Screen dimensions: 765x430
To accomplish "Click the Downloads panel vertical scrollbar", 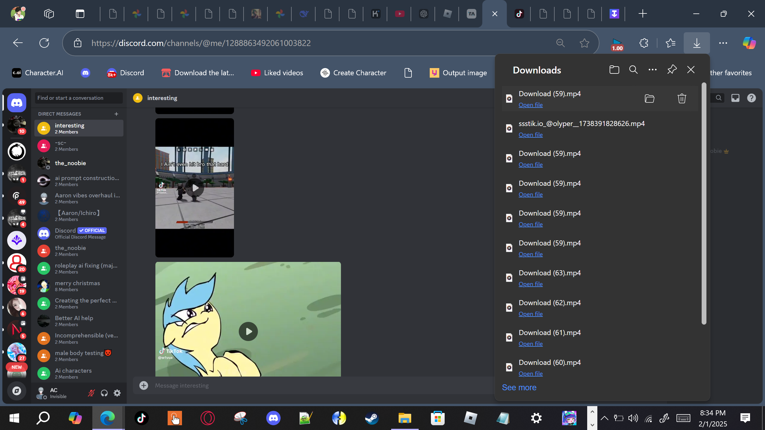I will pos(704,203).
